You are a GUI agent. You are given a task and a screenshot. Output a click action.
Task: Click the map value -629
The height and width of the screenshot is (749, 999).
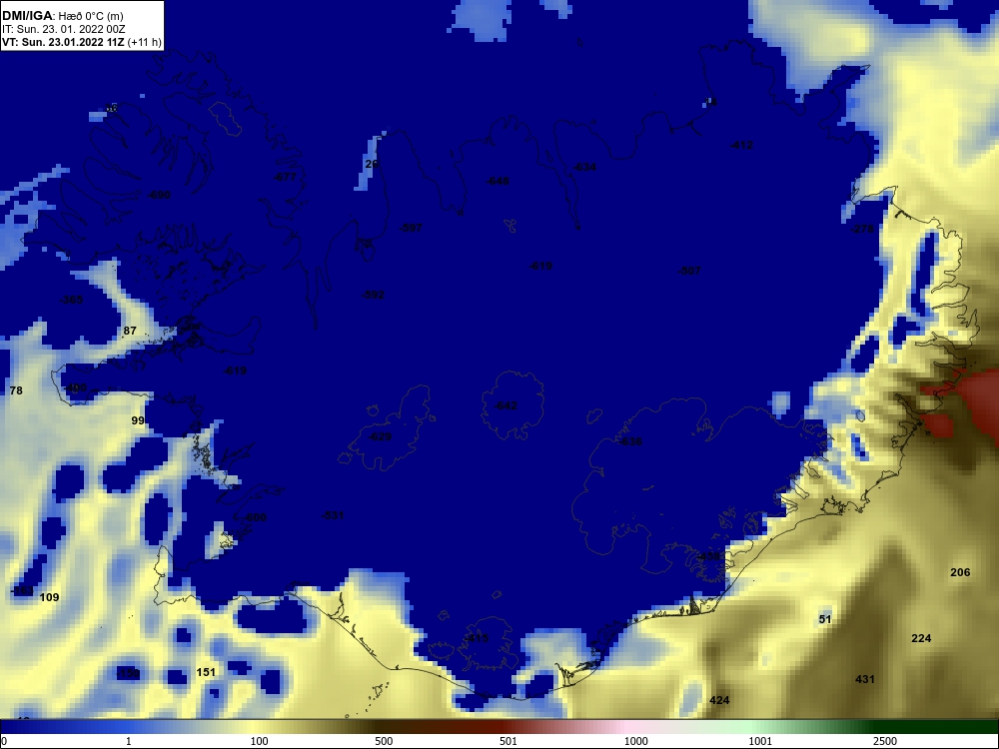tap(380, 436)
